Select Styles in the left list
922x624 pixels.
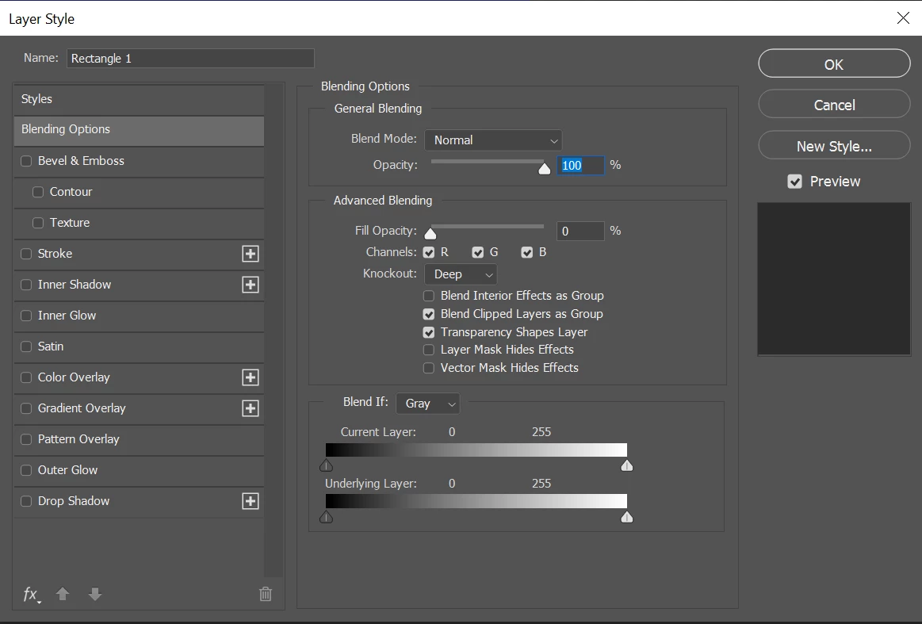coord(139,99)
